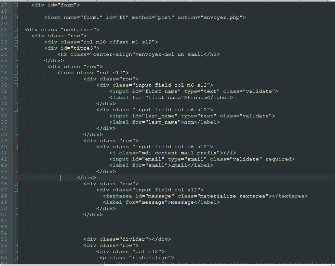Click the name="form1" attribute
335x266 pixels.
(83, 17)
